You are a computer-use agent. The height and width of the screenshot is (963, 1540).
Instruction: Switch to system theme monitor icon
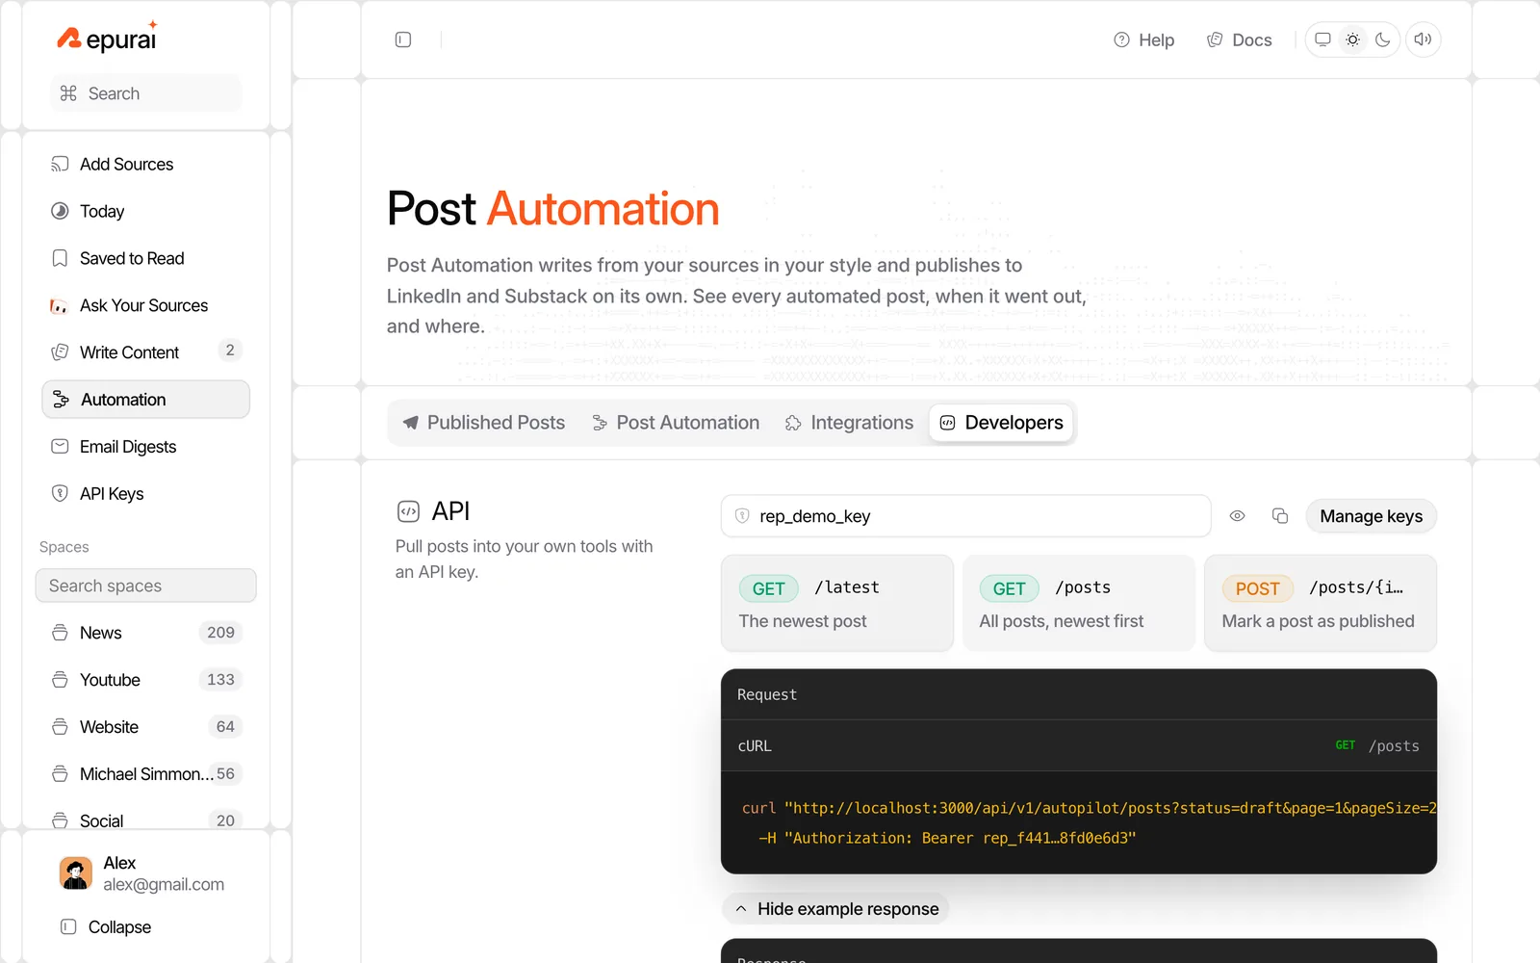[x=1322, y=39]
